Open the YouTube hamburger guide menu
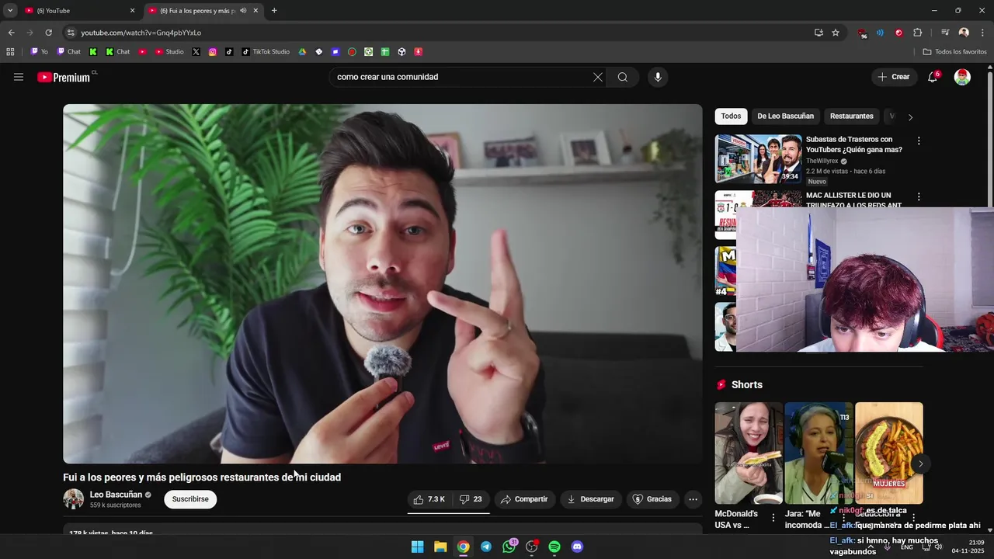The width and height of the screenshot is (994, 559). [x=19, y=77]
